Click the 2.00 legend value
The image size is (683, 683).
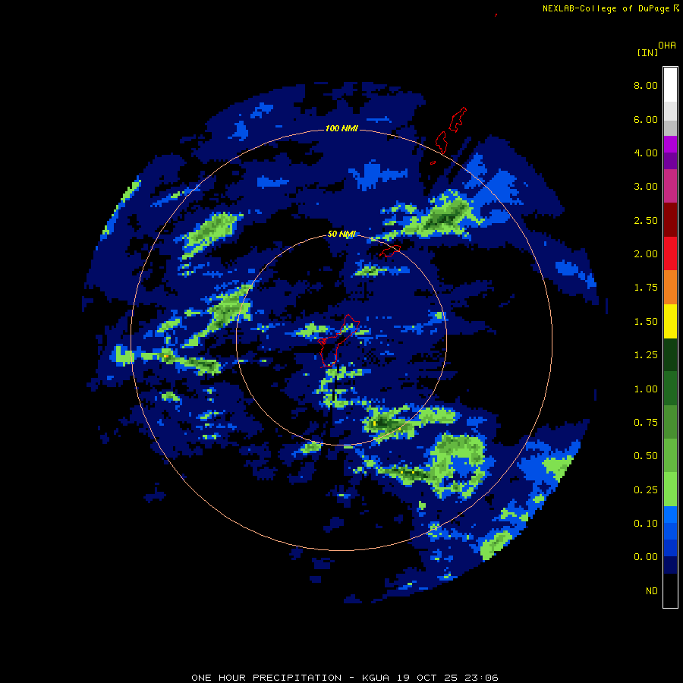(x=646, y=254)
